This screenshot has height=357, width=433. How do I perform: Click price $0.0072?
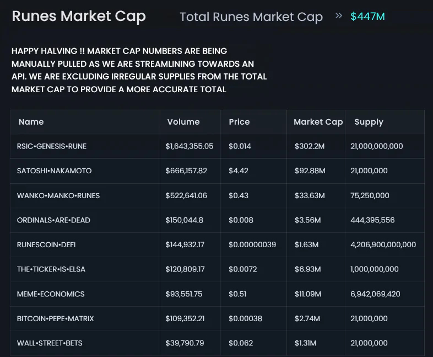pos(243,269)
